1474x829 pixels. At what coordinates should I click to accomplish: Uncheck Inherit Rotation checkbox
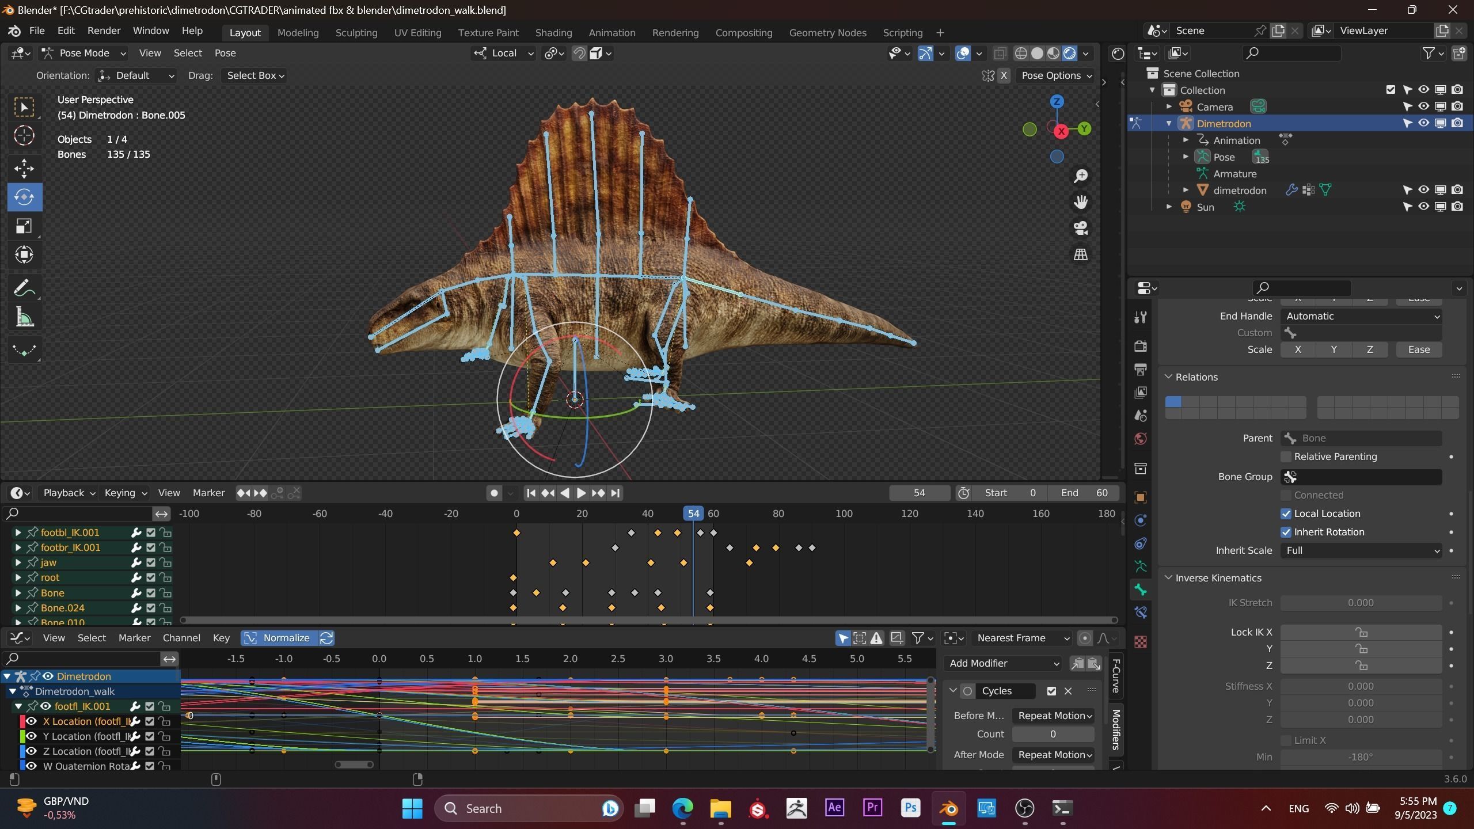pos(1286,532)
